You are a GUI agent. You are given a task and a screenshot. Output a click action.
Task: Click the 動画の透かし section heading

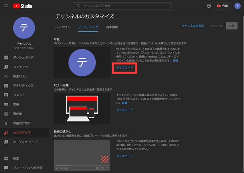pyautogui.click(x=62, y=131)
